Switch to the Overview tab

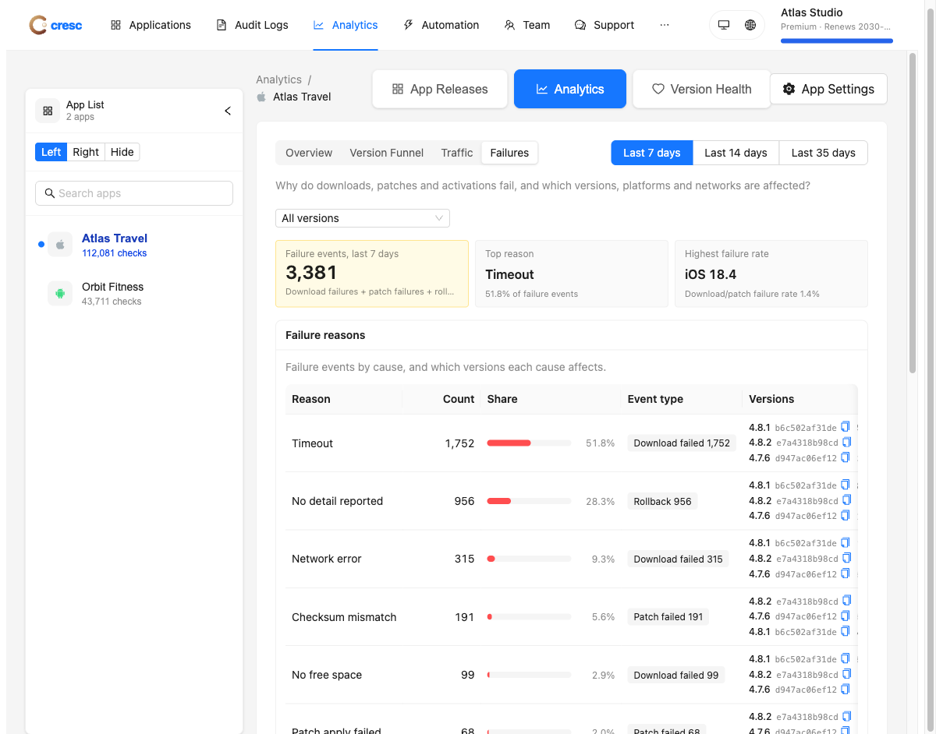tap(309, 153)
